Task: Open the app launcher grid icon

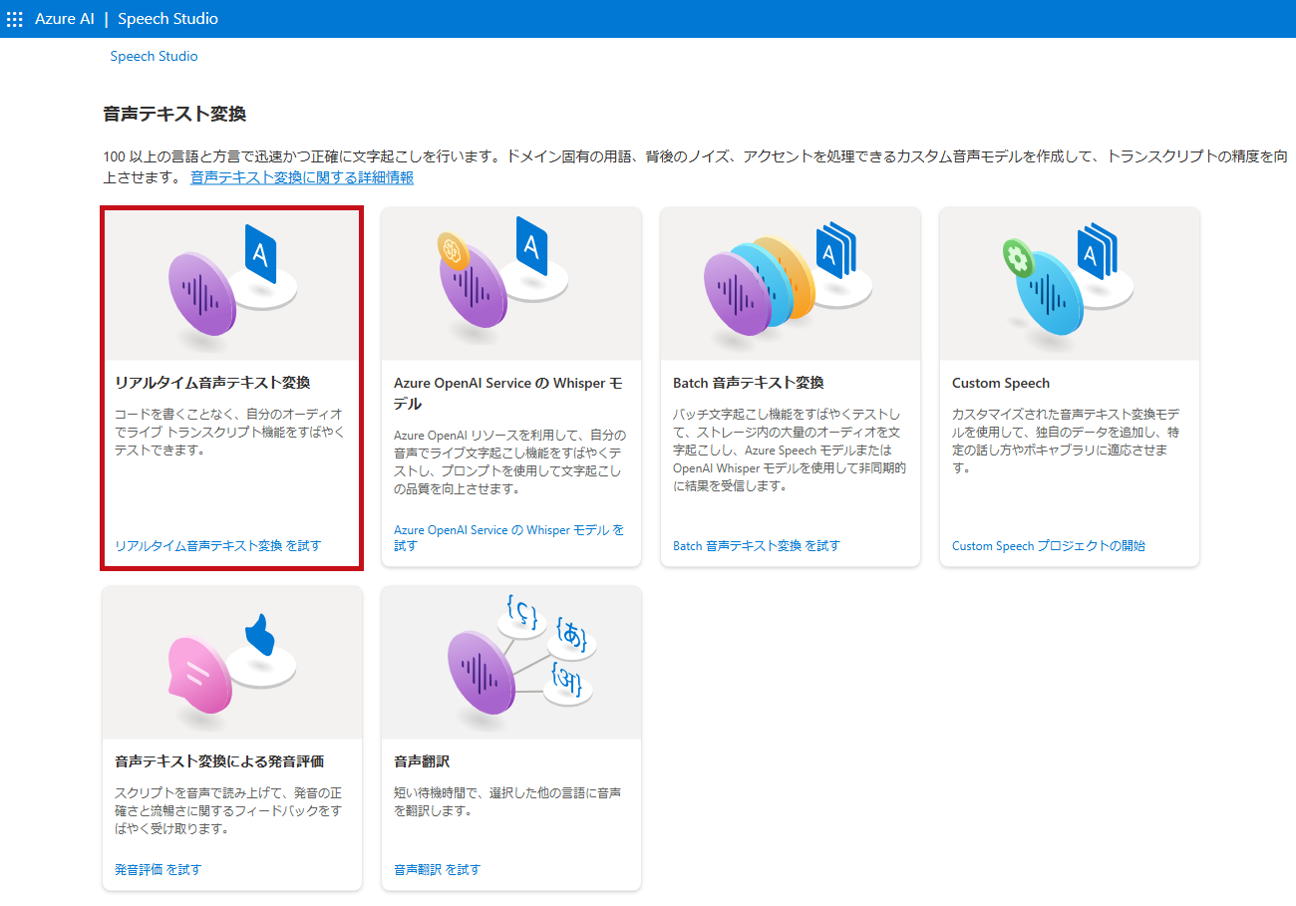Action: 15,19
